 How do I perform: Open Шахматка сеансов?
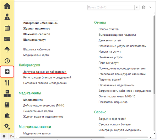37,34
